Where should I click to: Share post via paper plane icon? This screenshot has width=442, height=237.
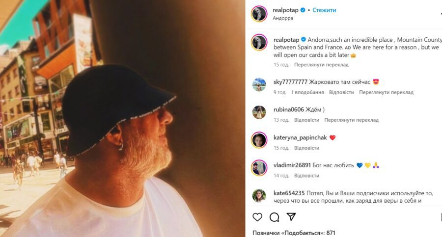point(291,217)
